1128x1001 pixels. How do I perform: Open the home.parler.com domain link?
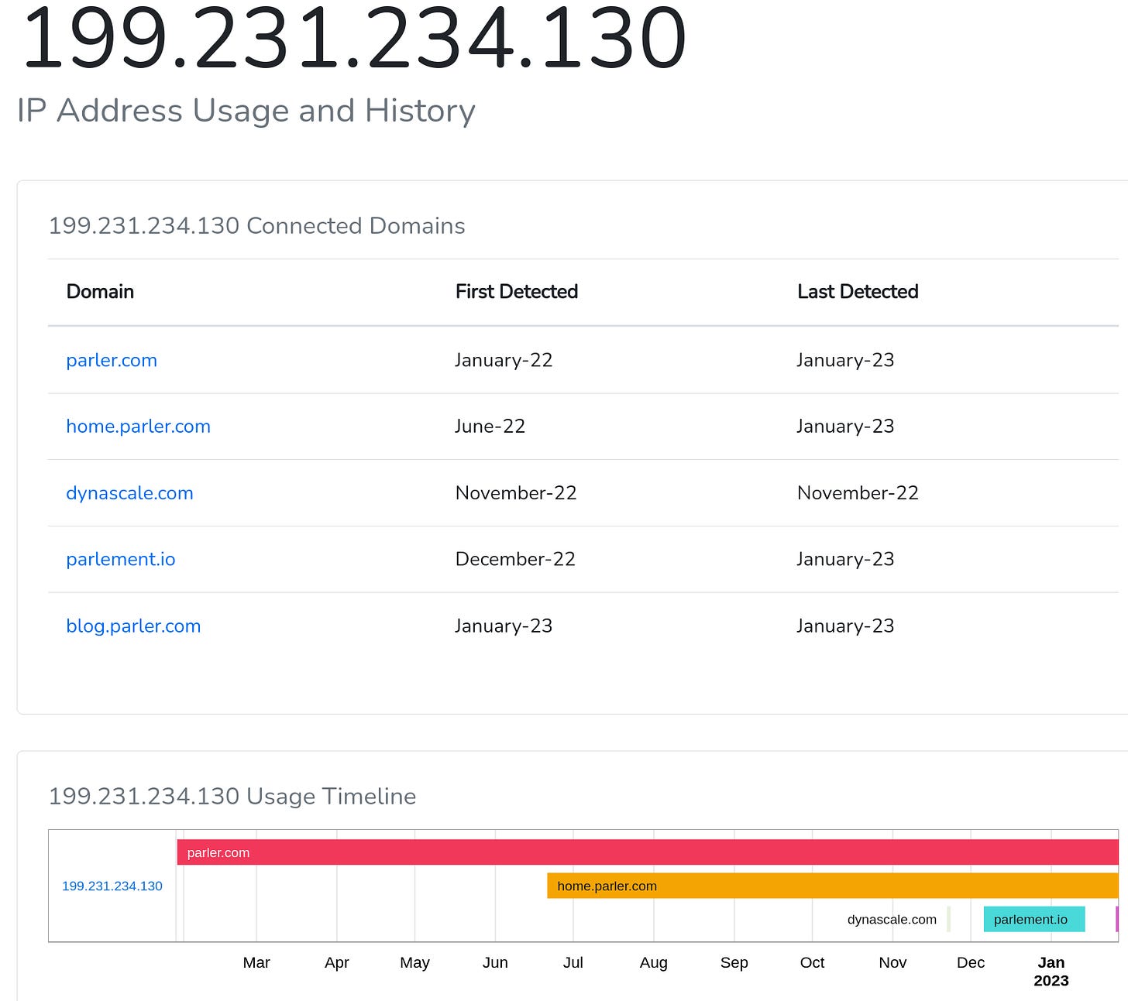138,427
